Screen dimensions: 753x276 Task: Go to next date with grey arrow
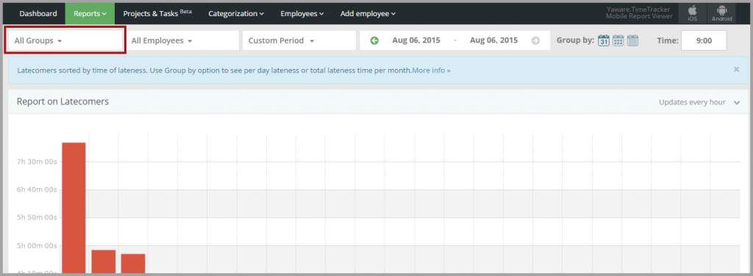pos(535,40)
